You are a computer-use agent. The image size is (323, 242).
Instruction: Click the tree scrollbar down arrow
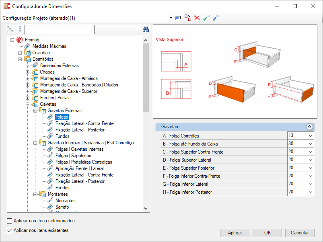pyautogui.click(x=146, y=209)
